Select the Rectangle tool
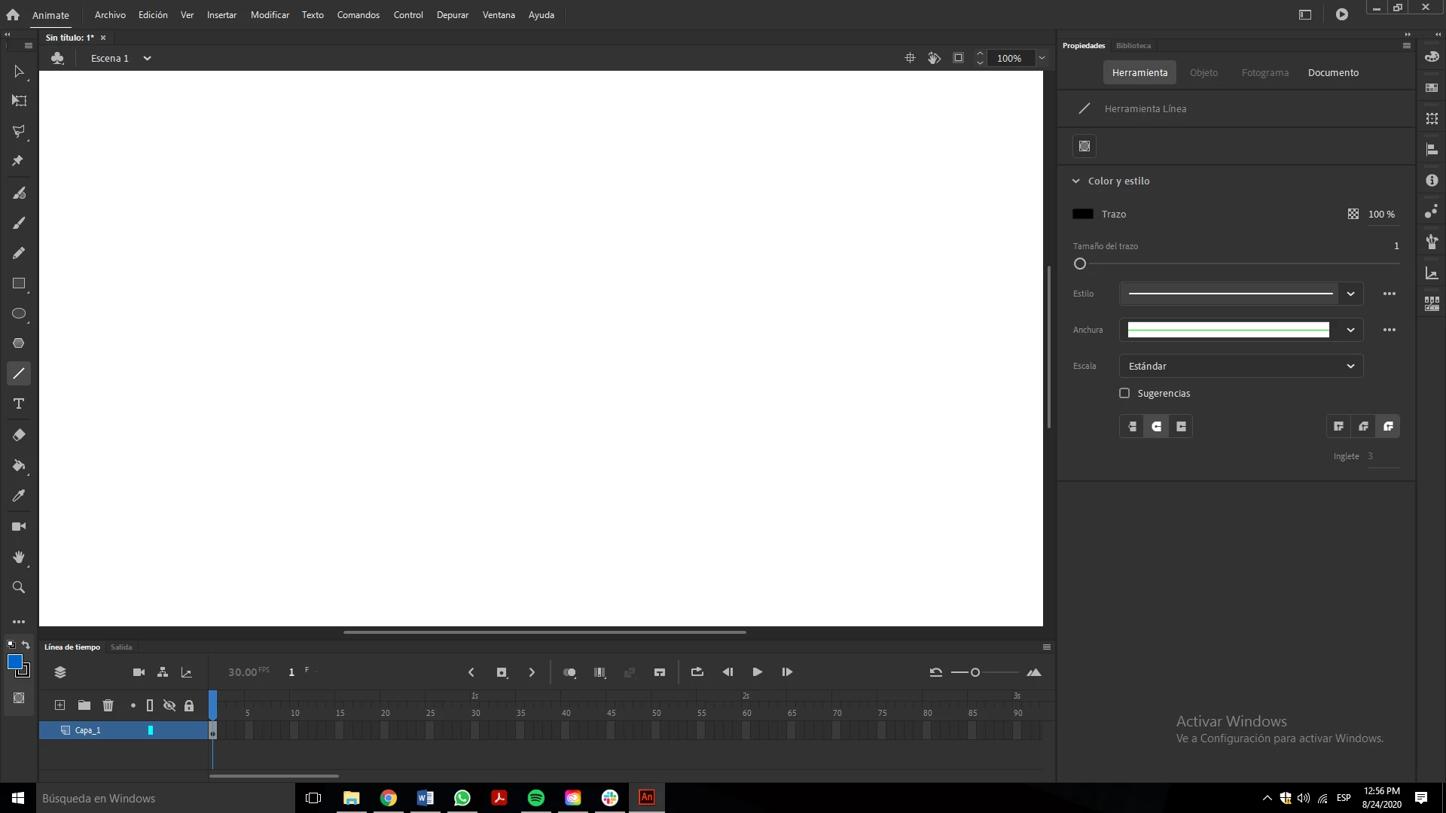The image size is (1446, 813). pos(19,284)
